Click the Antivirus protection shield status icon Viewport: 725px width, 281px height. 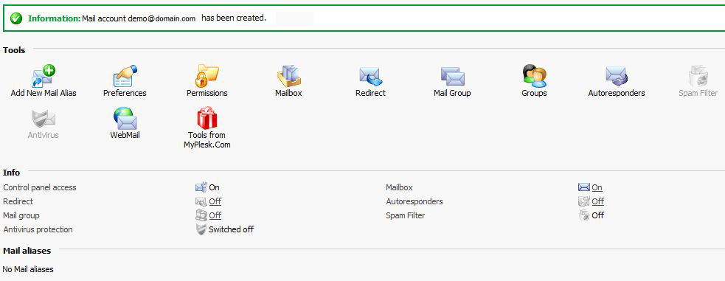pyautogui.click(x=201, y=229)
